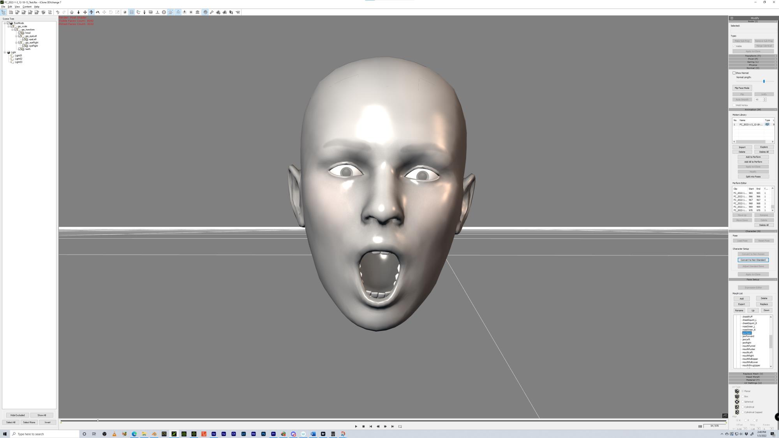Screen dimensions: 779x438
Task: Click the museum building icon in toolbar
Action: [197, 12]
